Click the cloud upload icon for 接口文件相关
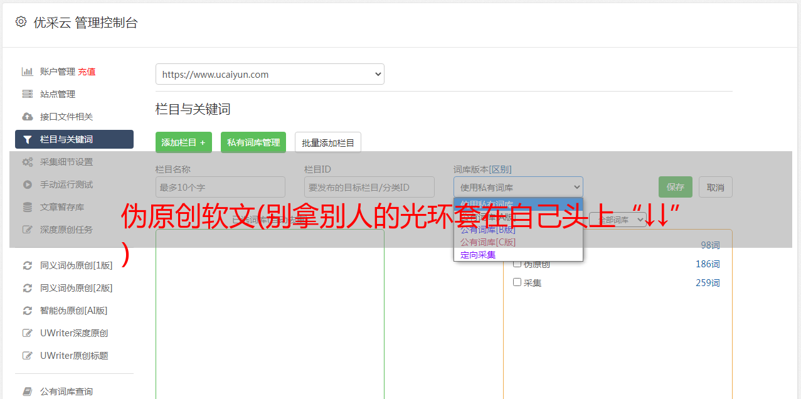Screen dimensions: 801x399 [x=27, y=117]
